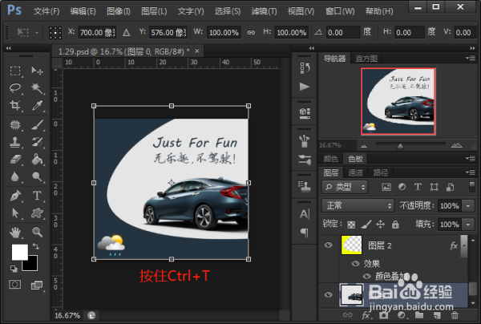Toggle visibility of 图层 2
This screenshot has height=324, width=481.
(328, 245)
